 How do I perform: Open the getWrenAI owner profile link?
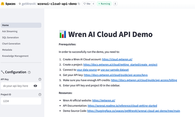coord(29,4)
